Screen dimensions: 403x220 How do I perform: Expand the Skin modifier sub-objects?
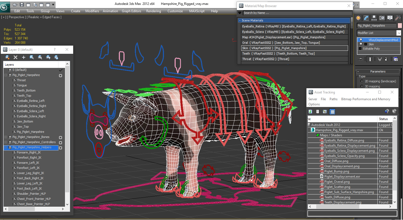point(365,44)
